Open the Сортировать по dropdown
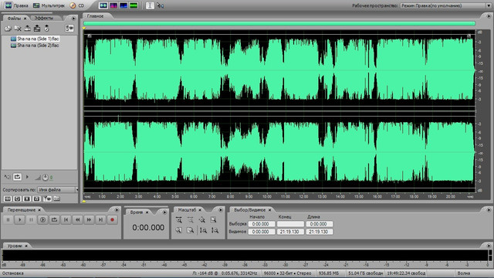Screen dimensions: 494x278 58,190
